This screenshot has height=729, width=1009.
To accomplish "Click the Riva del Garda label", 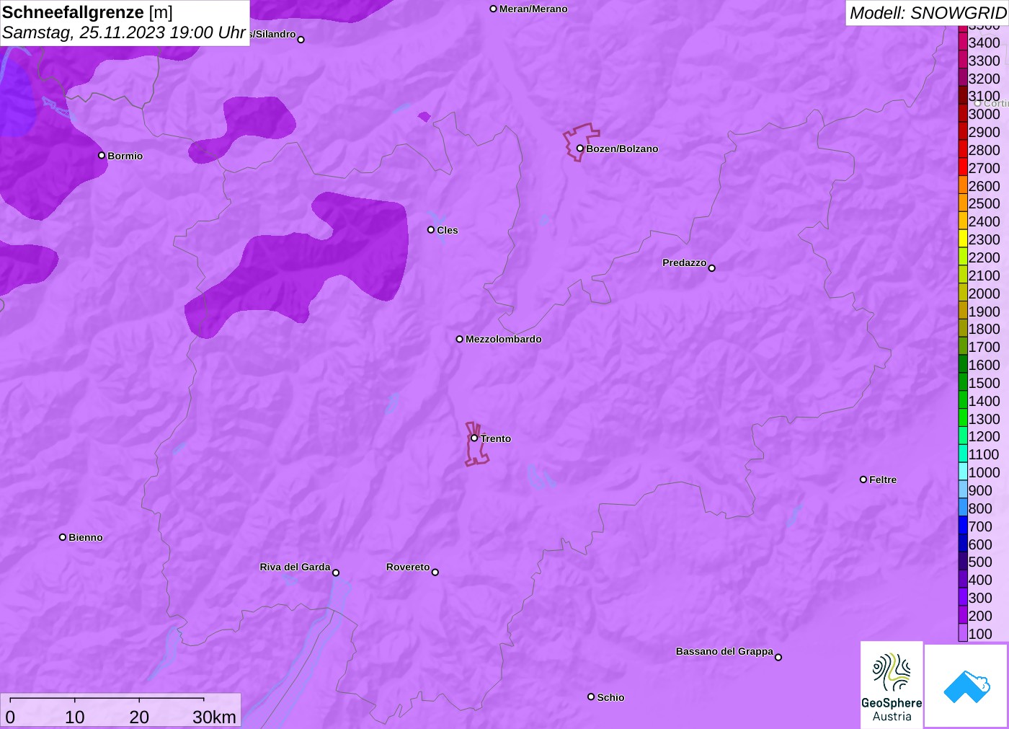I will [295, 567].
